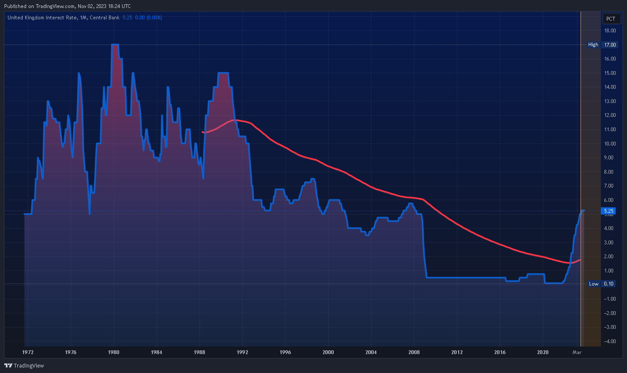
Task: Click the −2.00 price scale value
Action: (x=610, y=313)
